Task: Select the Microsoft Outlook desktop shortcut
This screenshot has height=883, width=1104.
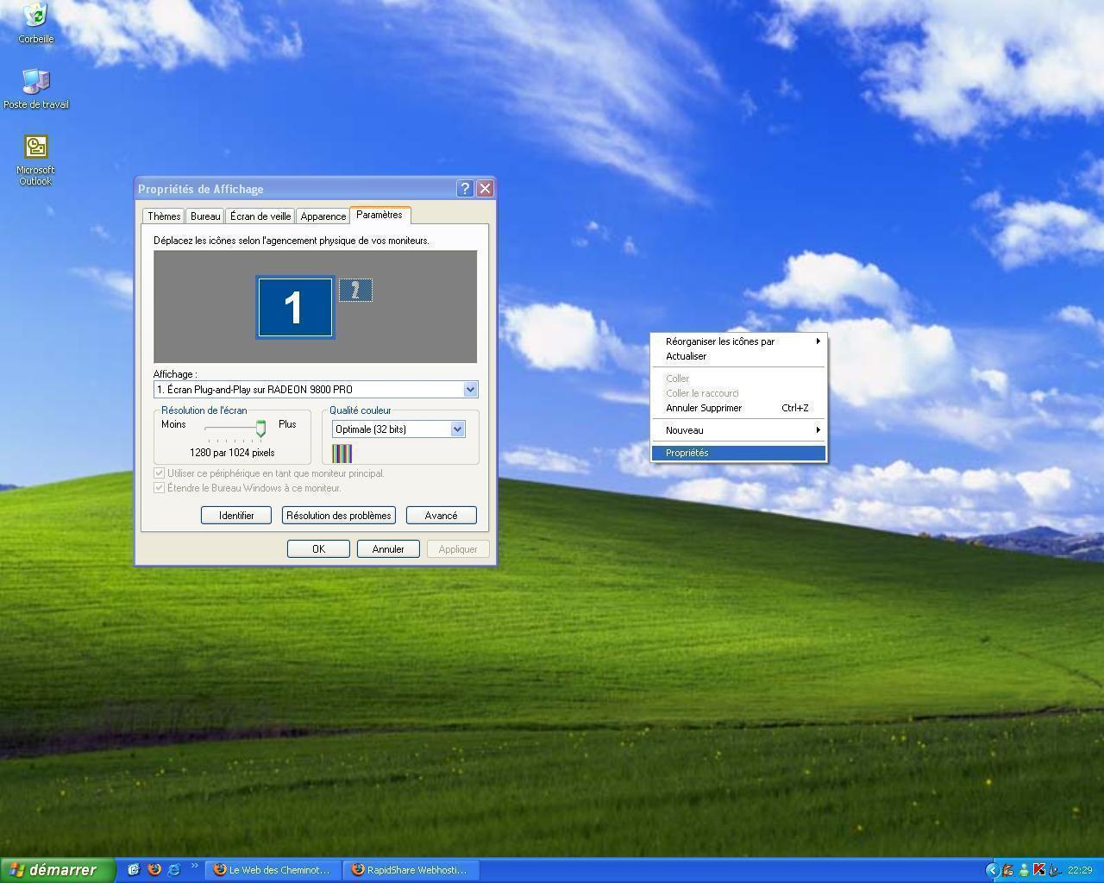Action: point(35,148)
